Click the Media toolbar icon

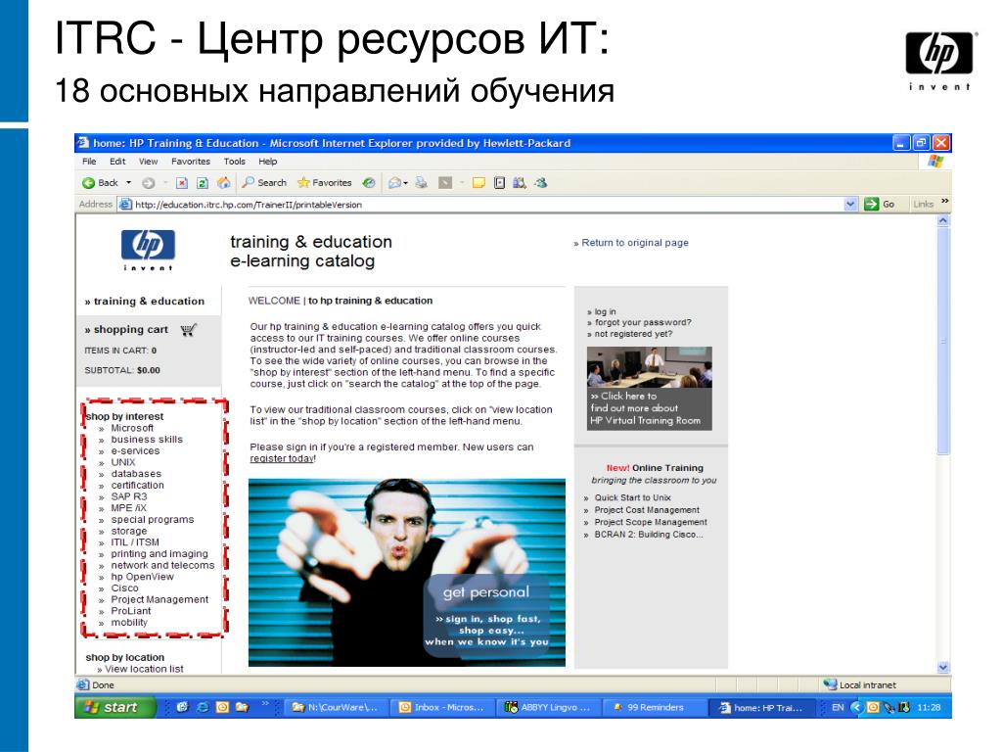tap(369, 183)
